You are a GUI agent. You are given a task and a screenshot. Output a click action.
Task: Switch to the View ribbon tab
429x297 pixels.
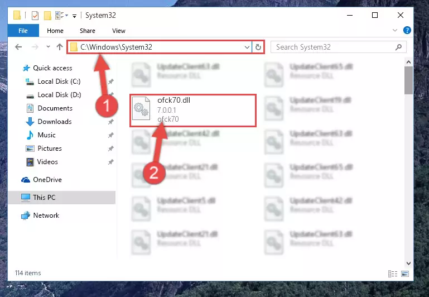(119, 31)
